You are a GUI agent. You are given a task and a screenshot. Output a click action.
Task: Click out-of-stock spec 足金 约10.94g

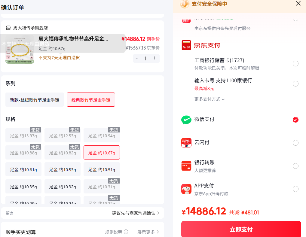point(102,135)
